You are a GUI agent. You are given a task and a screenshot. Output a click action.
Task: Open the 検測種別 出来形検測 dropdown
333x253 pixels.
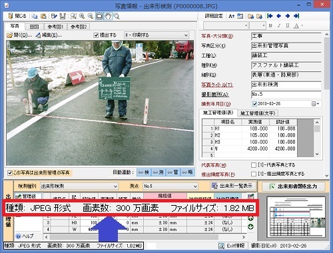click(79, 186)
